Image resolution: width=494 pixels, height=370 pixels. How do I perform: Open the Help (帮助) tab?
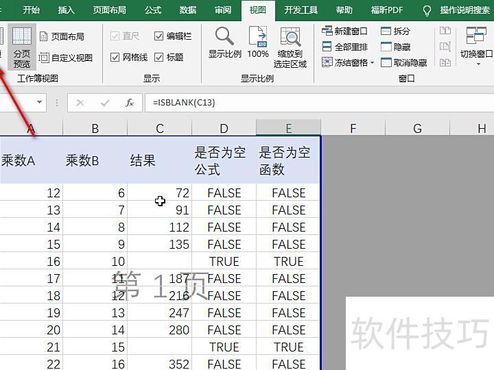pyautogui.click(x=344, y=10)
